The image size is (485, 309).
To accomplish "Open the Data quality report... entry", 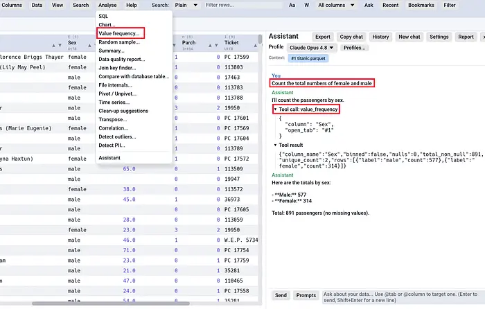I will point(134,60).
